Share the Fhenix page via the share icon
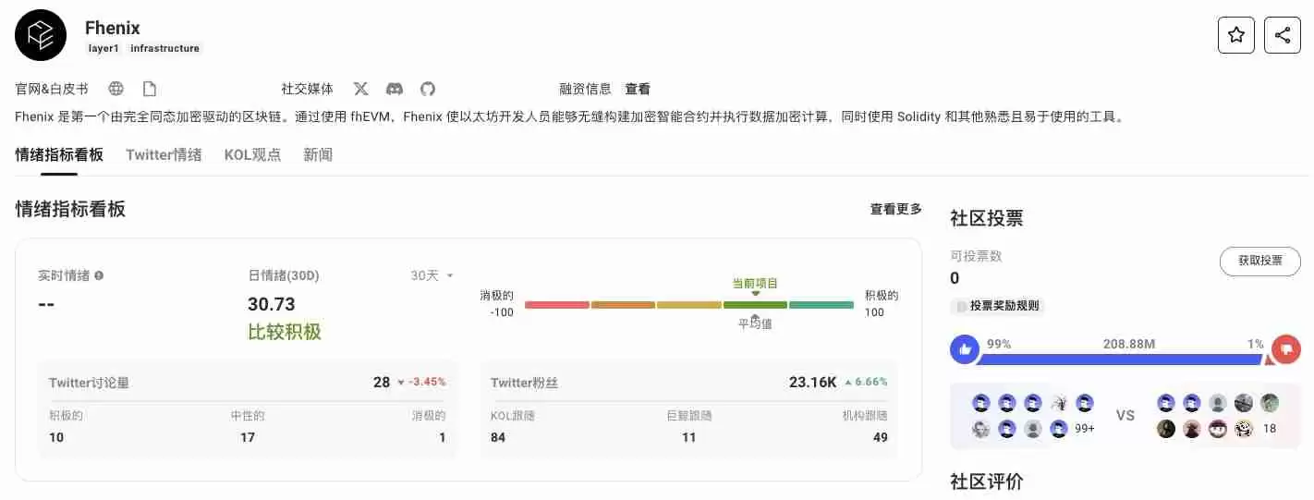The height and width of the screenshot is (500, 1314). point(1282,35)
